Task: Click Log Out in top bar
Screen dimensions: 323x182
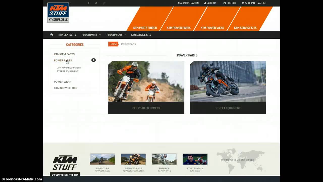Action: coord(230,3)
